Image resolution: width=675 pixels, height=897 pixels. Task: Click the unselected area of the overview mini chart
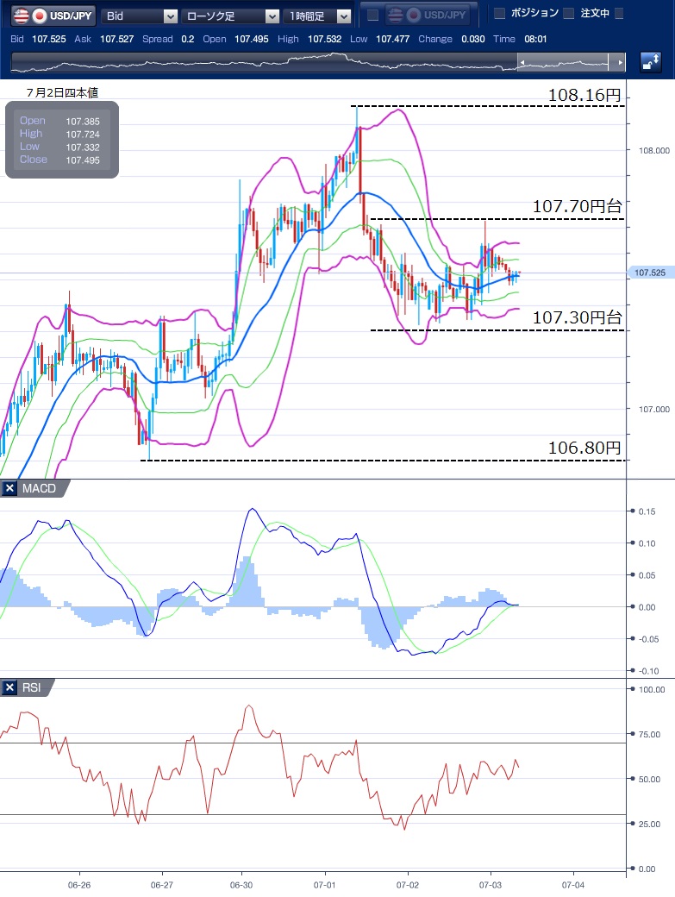point(259,62)
